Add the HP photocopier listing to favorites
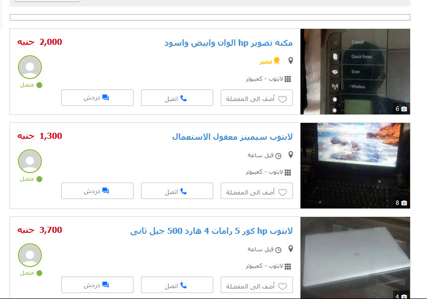This screenshot has height=299, width=427. (257, 98)
